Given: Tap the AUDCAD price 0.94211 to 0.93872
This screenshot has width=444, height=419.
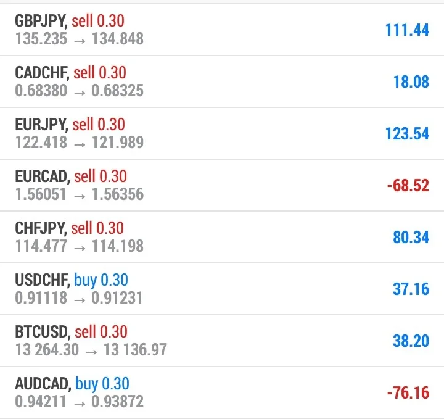Looking at the screenshot, I should [80, 402].
